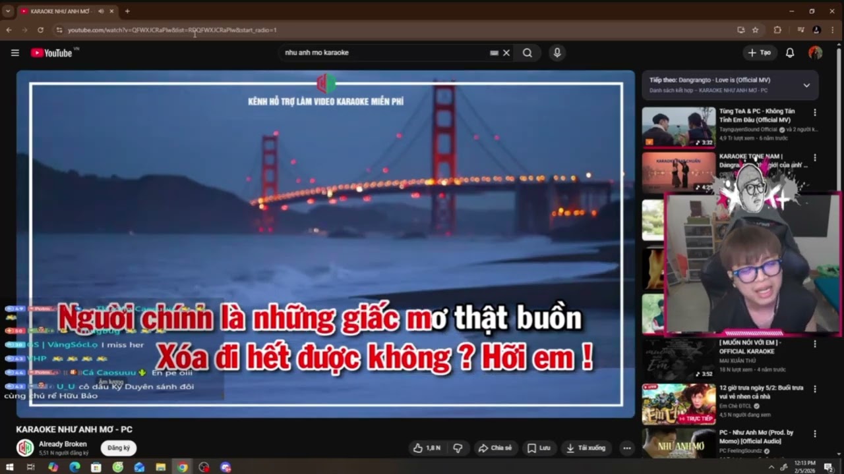Viewport: 844px width, 474px height.
Task: Open the Chrome profile avatar
Action: click(x=816, y=30)
